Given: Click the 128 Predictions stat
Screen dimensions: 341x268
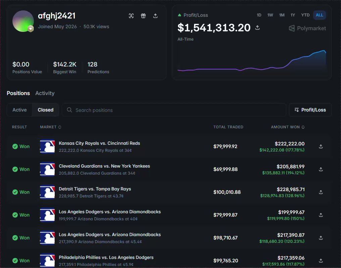Looking at the screenshot, I should coord(98,68).
